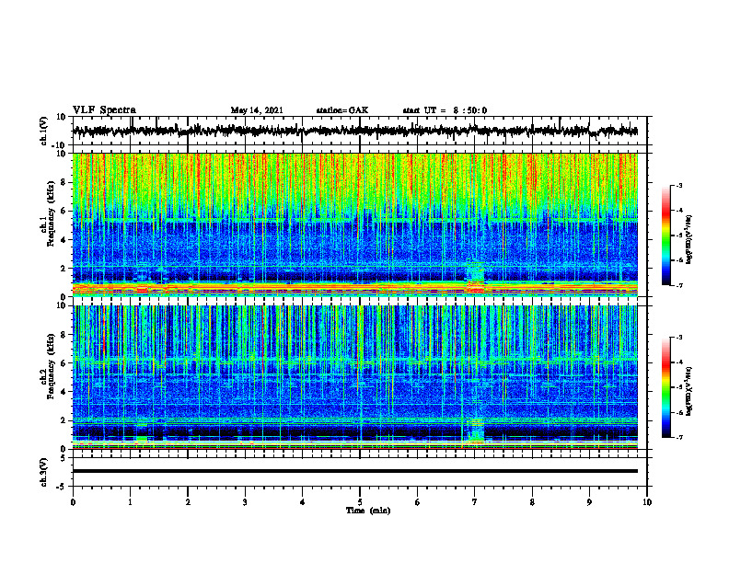Viewport: 729px width, 563px height.
Task: Click the "2" kHz tick of ch.2 spectrogram
Action: tap(64, 420)
